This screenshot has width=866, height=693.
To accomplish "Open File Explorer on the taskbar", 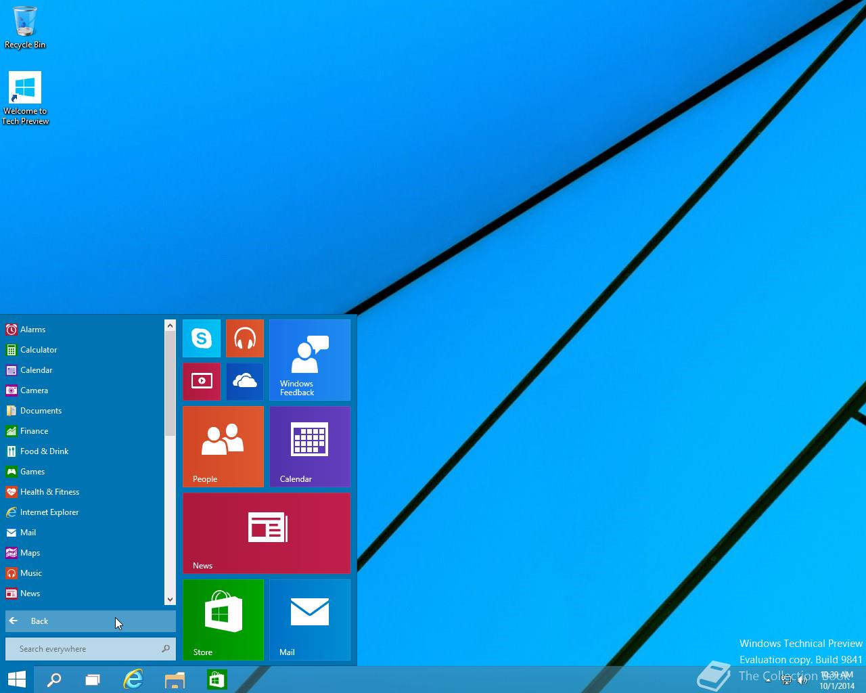I will [175, 679].
